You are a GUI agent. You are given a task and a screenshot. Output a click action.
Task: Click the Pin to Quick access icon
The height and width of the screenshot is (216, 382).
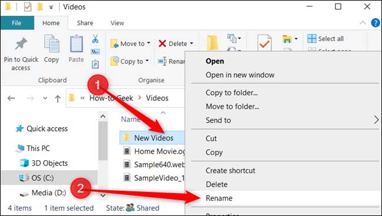21,44
